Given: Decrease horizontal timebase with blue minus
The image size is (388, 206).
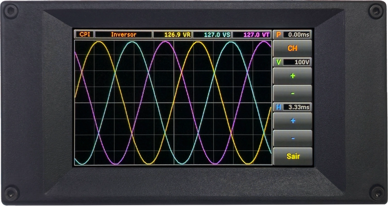Looking at the screenshot, I should 292,138.
